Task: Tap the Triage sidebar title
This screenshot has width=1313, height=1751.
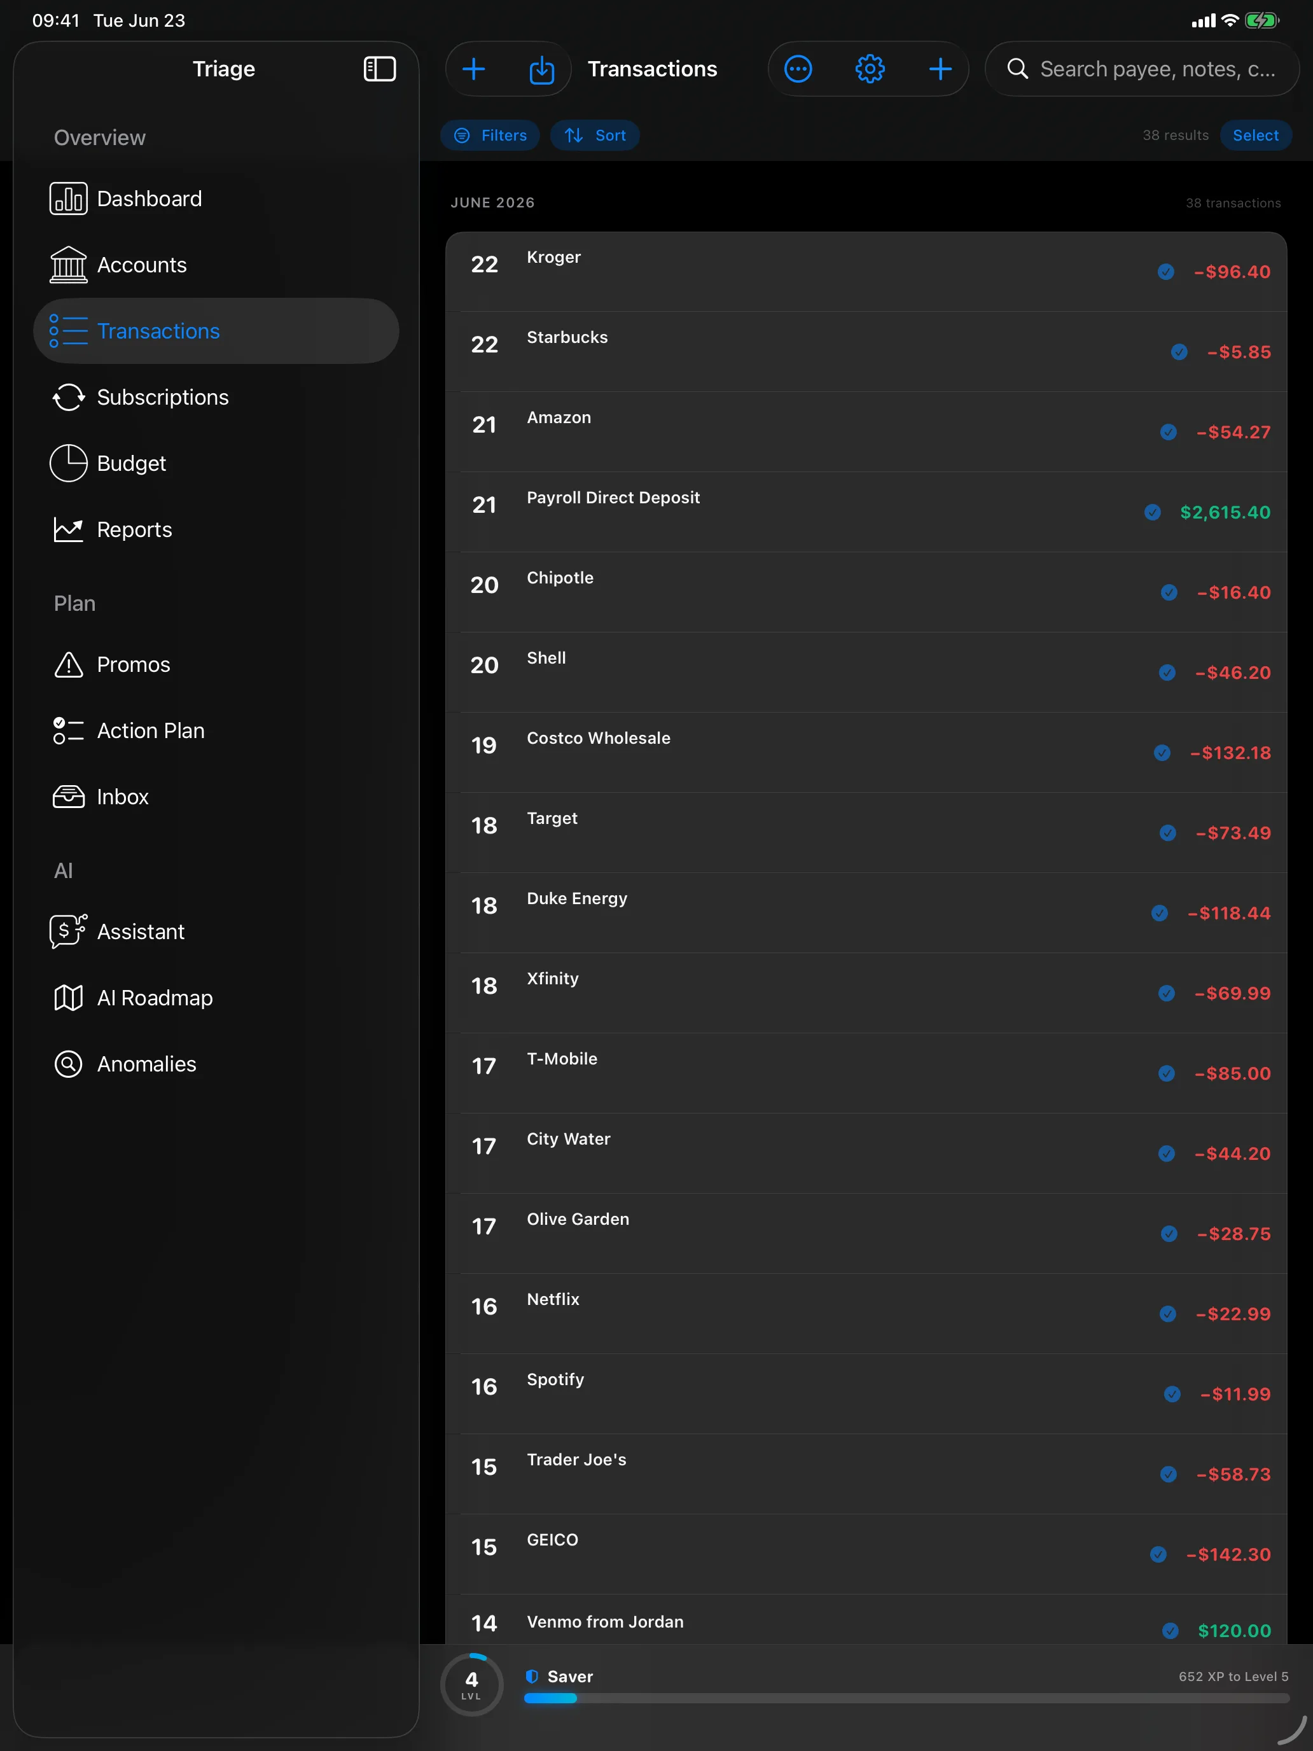Action: point(224,69)
